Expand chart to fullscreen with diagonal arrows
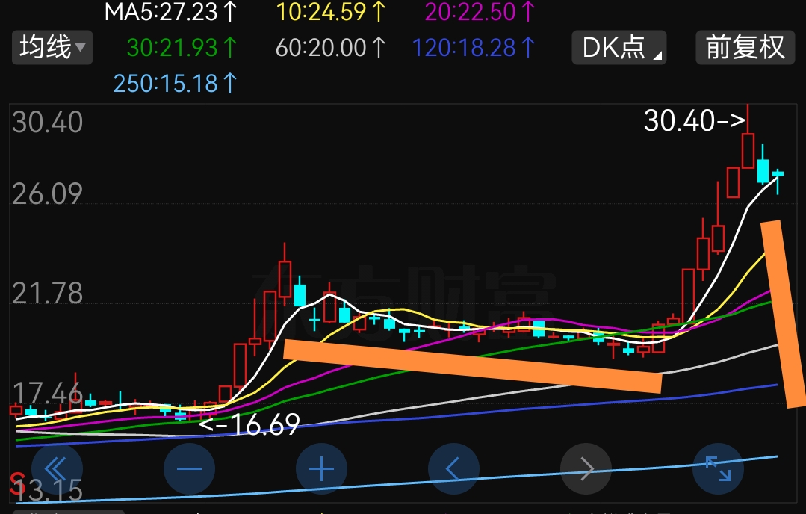Screen dimensions: 806x514 (x=718, y=468)
